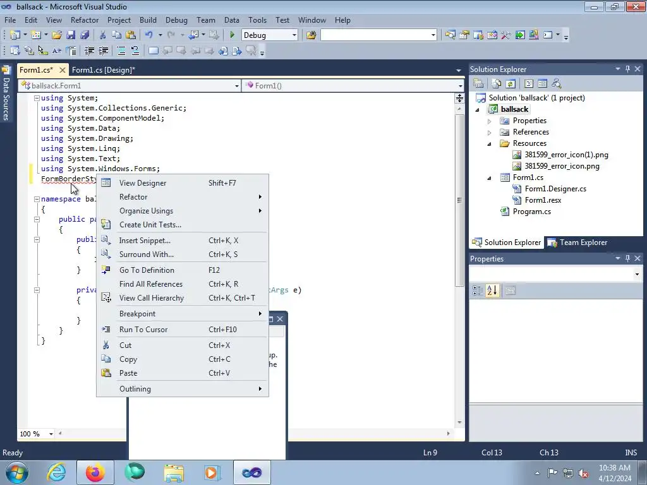Collapse the using directives code block
Screen dimensions: 647x485
click(x=37, y=98)
